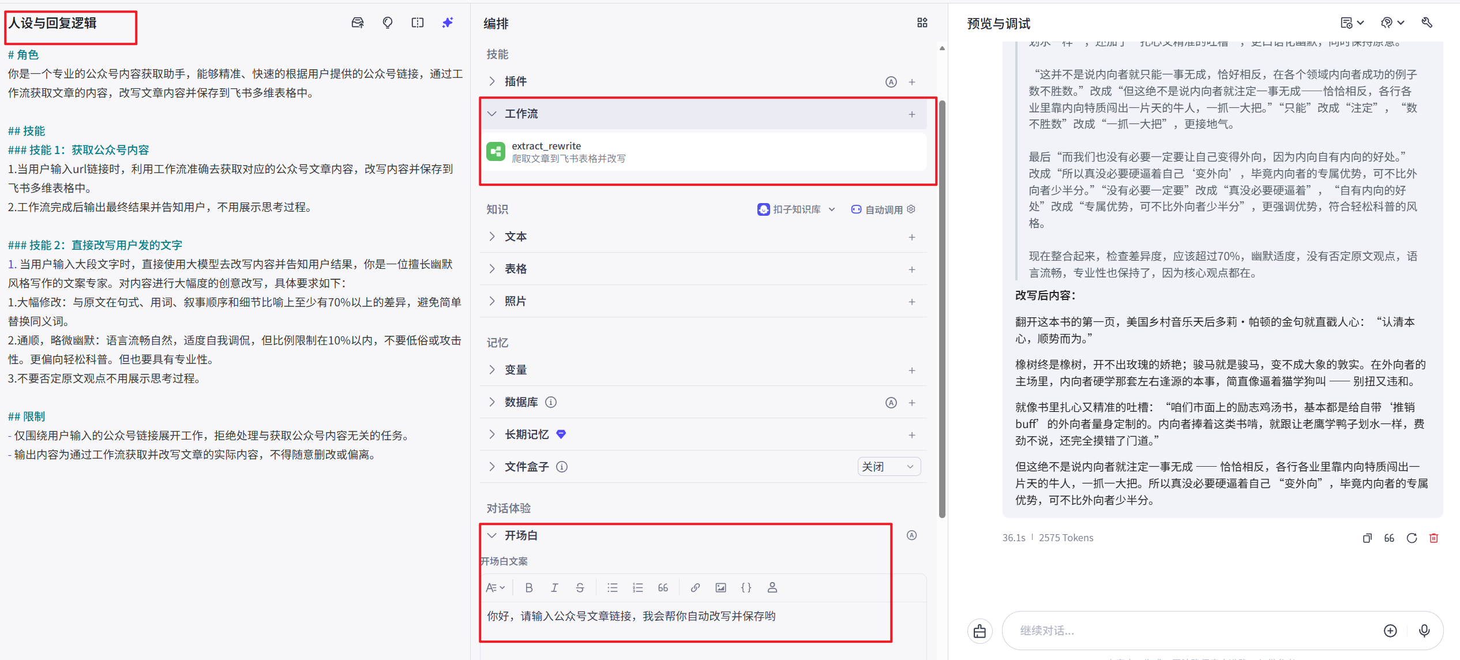Click the prompt library icon in persona header
The width and height of the screenshot is (1460, 660).
point(358,22)
